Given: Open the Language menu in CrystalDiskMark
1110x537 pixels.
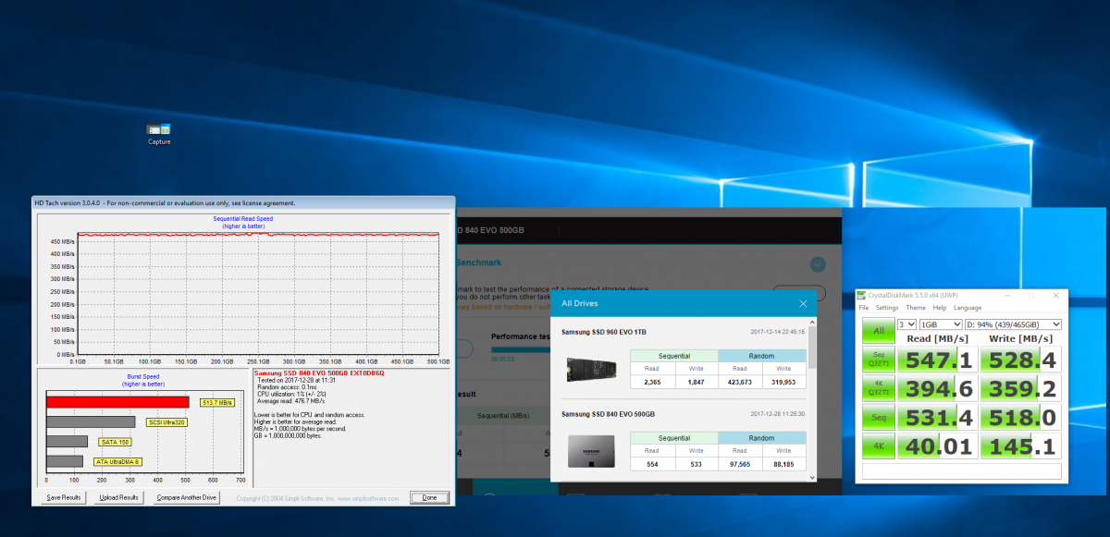Looking at the screenshot, I should click(968, 308).
